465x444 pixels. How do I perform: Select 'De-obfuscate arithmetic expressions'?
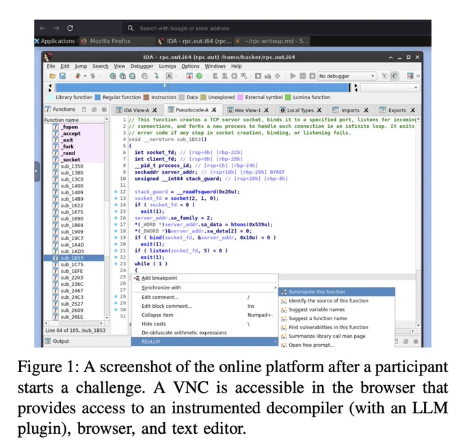click(205, 332)
